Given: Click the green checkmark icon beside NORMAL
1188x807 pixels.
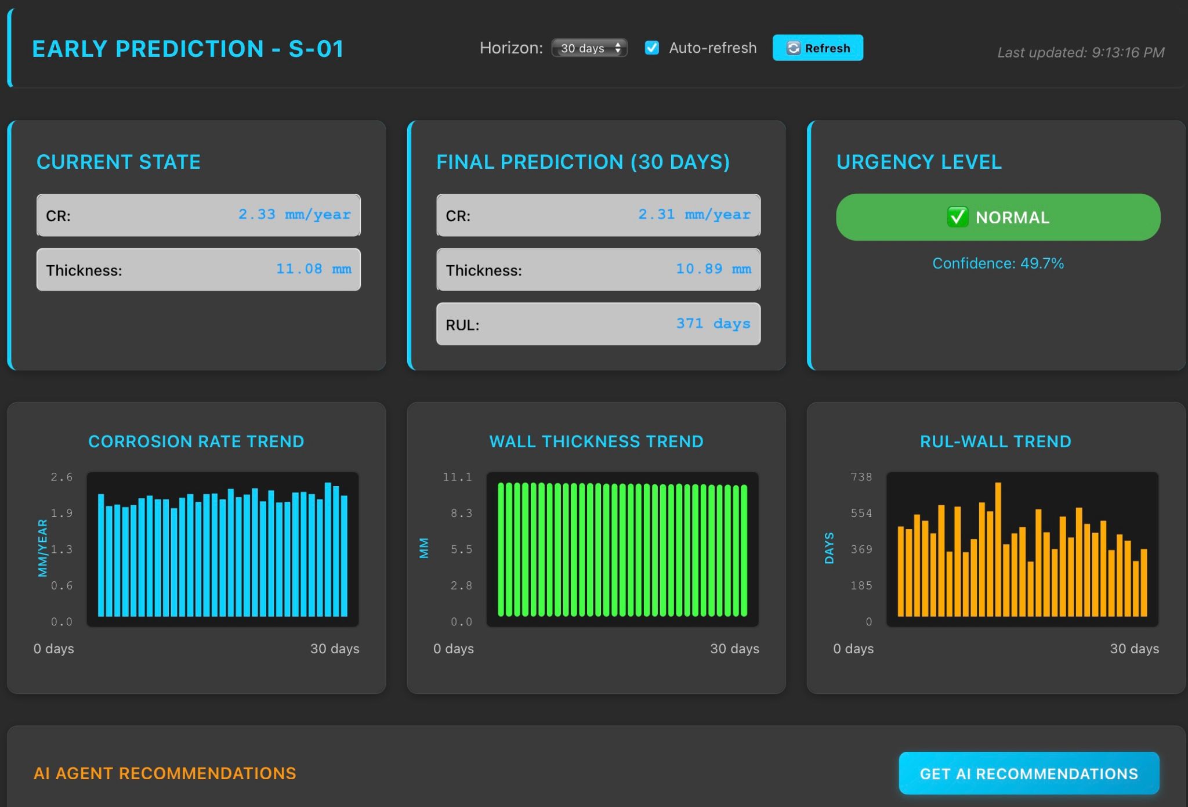Looking at the screenshot, I should pos(957,217).
